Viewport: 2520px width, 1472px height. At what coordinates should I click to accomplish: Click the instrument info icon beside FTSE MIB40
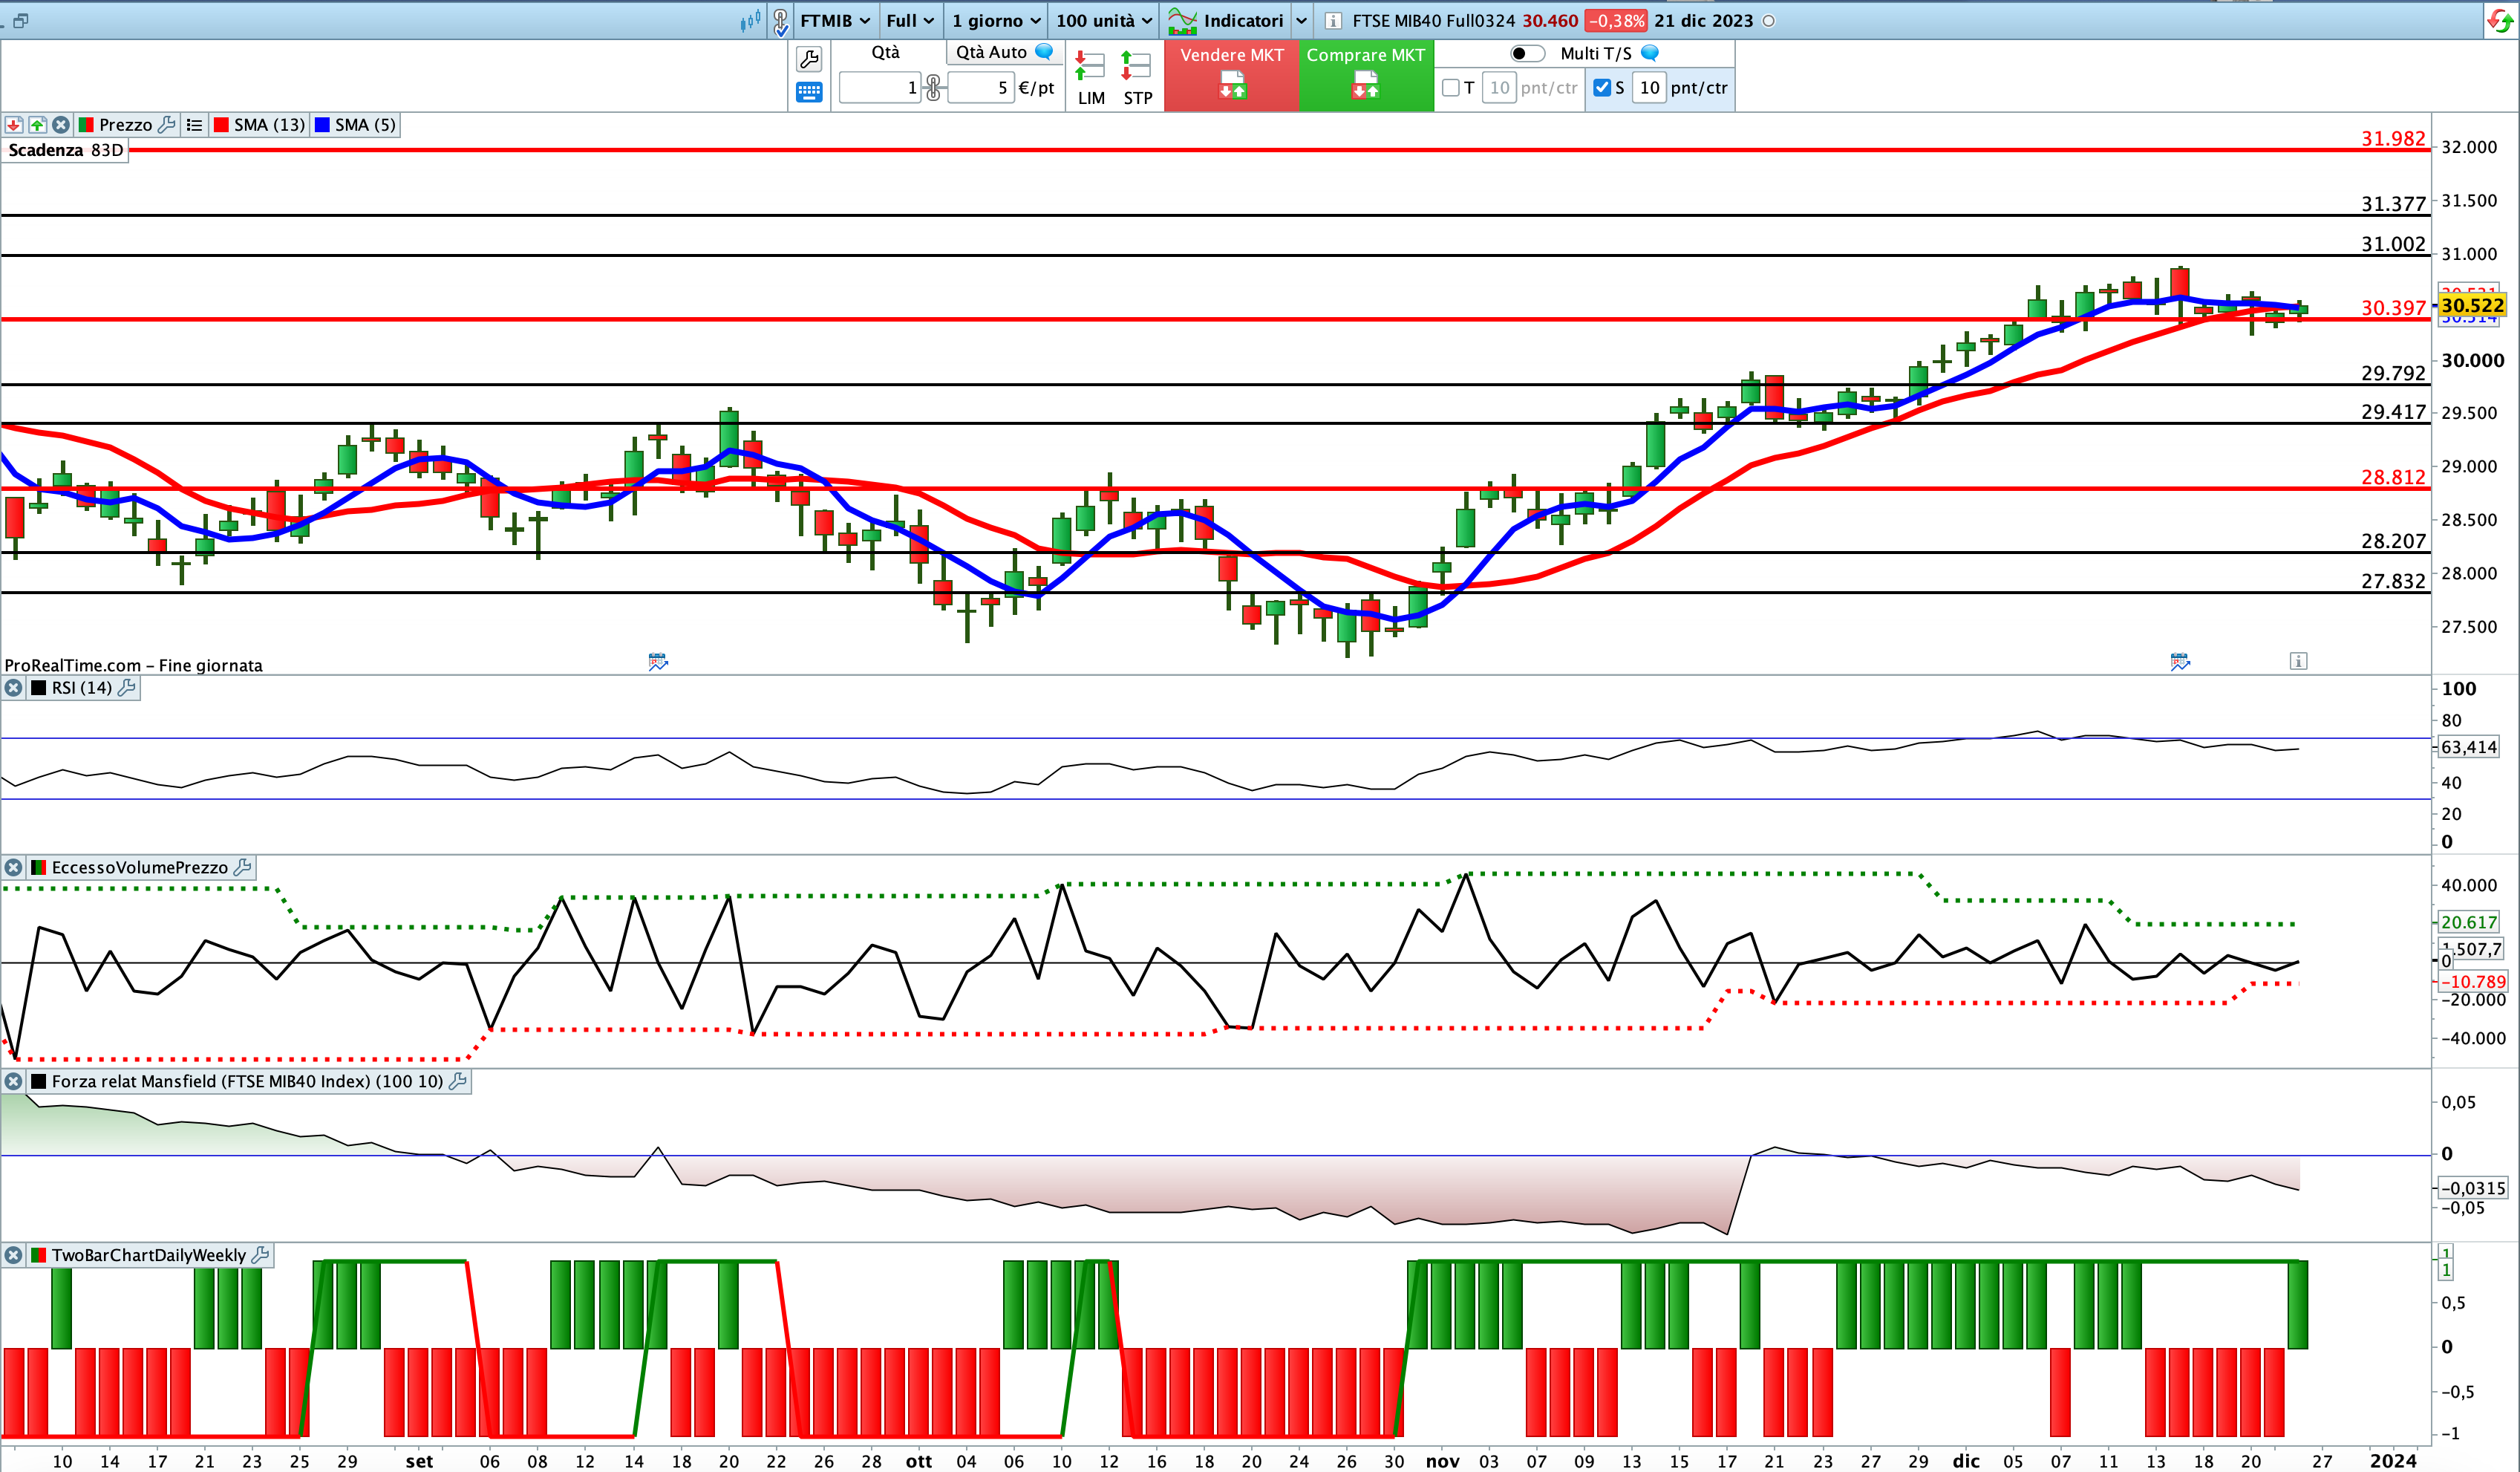tap(1333, 21)
